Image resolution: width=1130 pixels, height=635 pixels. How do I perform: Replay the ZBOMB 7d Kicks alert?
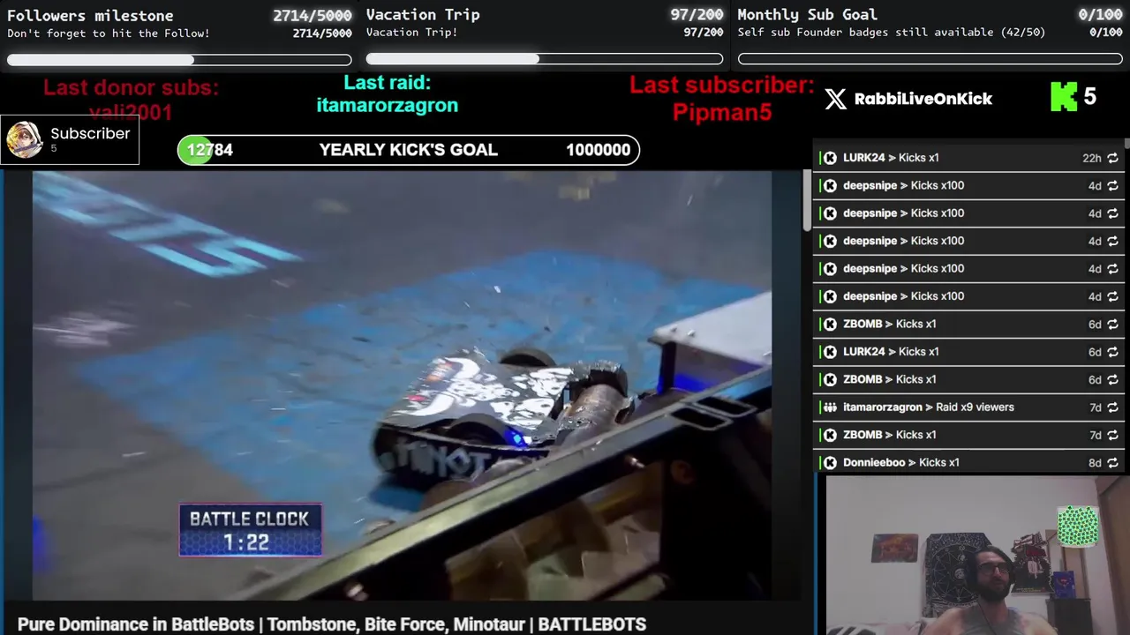(1112, 435)
